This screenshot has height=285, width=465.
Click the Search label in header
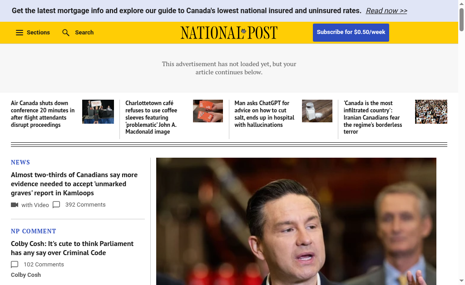click(84, 33)
